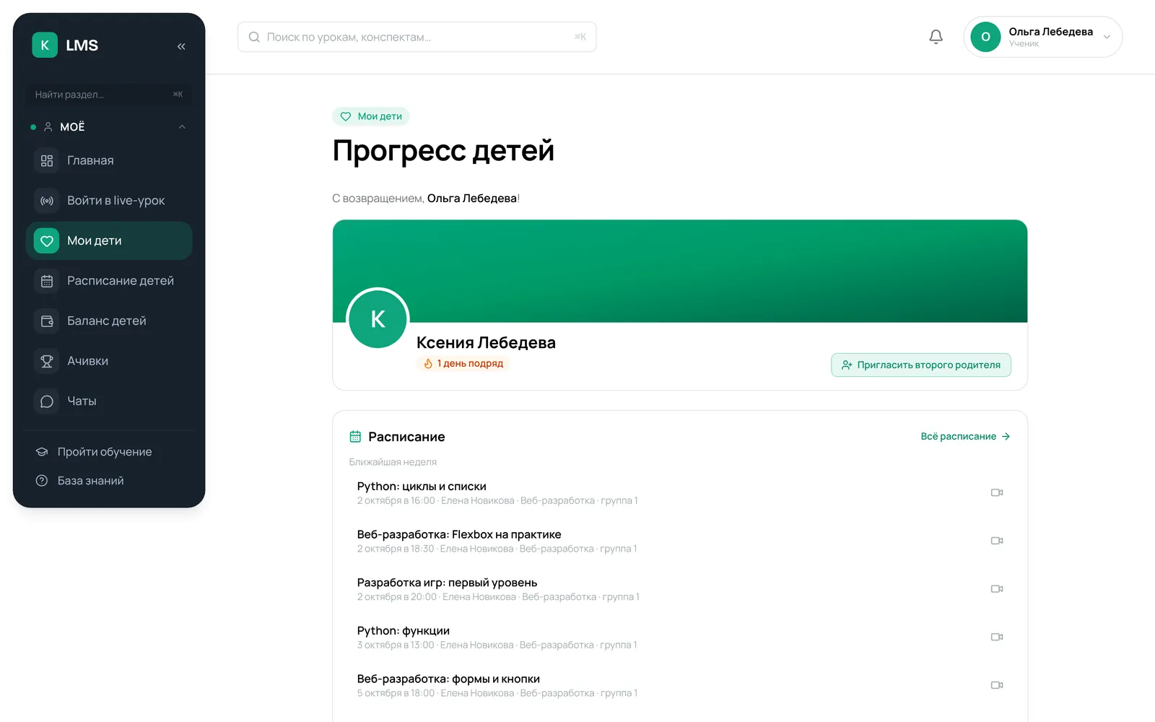Click the lessons search field
This screenshot has height=722, width=1155.
tap(417, 37)
